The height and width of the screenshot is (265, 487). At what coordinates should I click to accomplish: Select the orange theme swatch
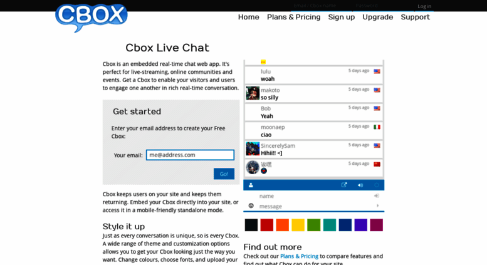282,225
